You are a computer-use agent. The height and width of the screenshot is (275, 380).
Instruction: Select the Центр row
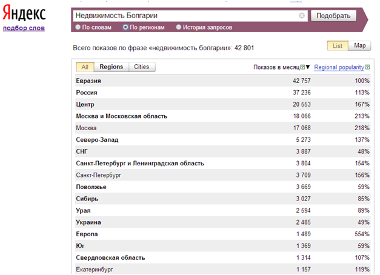222,104
